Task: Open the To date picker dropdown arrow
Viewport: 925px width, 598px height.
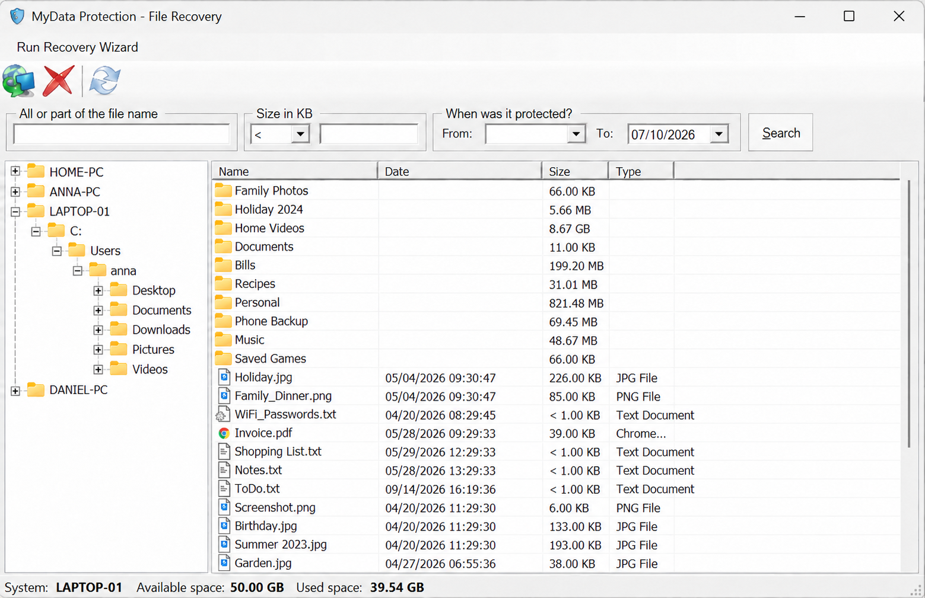Action: pos(719,135)
